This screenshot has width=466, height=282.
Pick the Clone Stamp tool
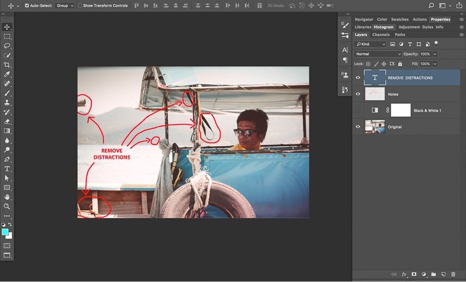click(7, 103)
